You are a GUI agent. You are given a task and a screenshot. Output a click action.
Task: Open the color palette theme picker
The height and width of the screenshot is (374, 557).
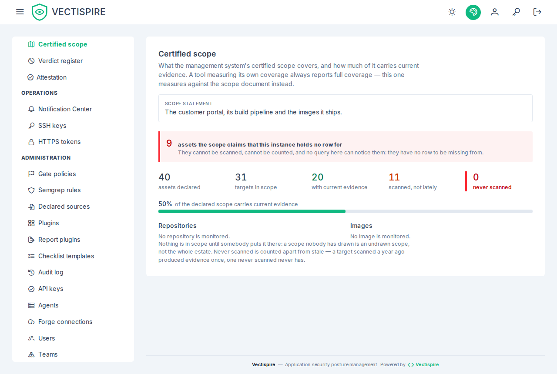(473, 12)
